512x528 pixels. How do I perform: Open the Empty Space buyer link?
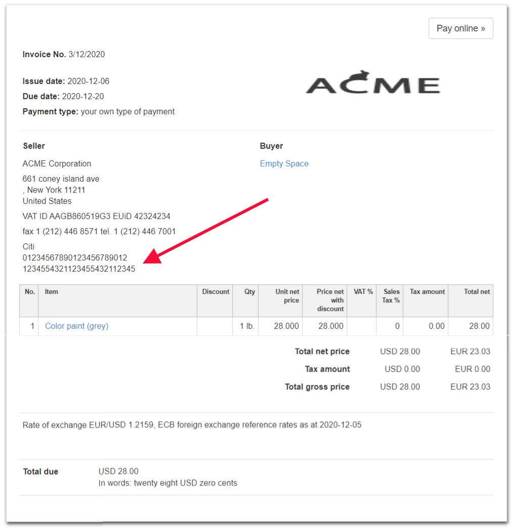(284, 163)
